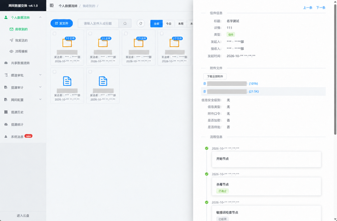Click the green 信件 type tag
Viewport: 337px width, 221px height.
pyautogui.click(x=231, y=34)
